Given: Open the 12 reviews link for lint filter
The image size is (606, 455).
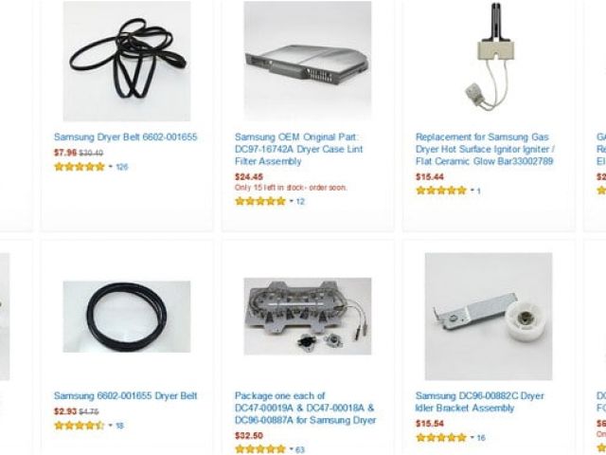Looking at the screenshot, I should tap(300, 202).
